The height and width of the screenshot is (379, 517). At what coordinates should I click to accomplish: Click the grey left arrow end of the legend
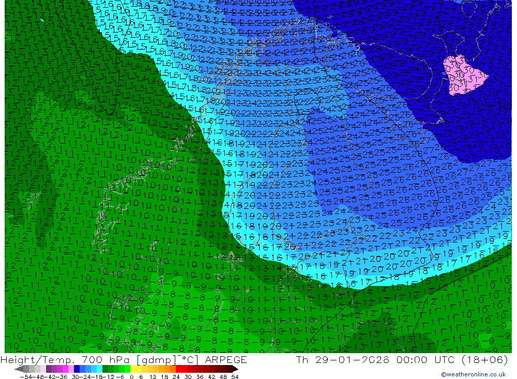(x=19, y=369)
